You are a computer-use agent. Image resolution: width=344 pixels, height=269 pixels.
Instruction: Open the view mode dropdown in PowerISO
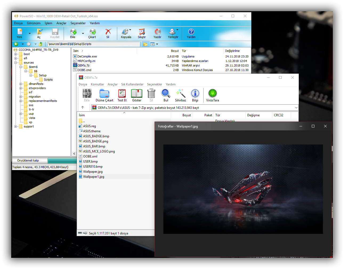click(x=157, y=44)
